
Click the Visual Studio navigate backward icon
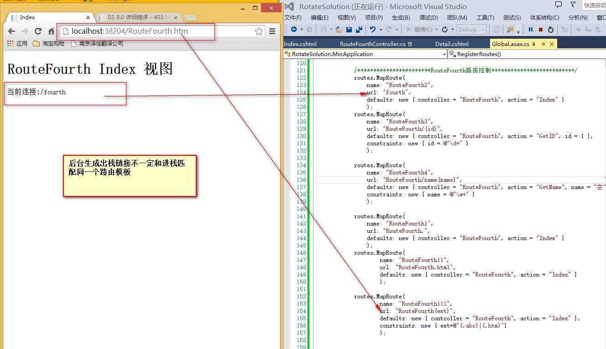coord(294,29)
